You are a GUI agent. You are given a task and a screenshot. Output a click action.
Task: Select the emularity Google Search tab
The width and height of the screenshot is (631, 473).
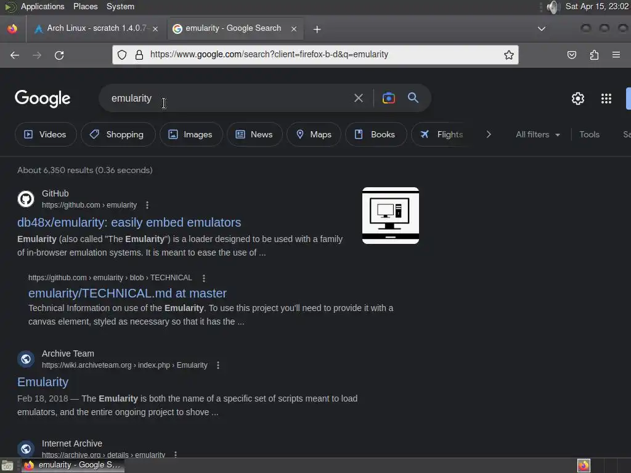click(x=235, y=28)
